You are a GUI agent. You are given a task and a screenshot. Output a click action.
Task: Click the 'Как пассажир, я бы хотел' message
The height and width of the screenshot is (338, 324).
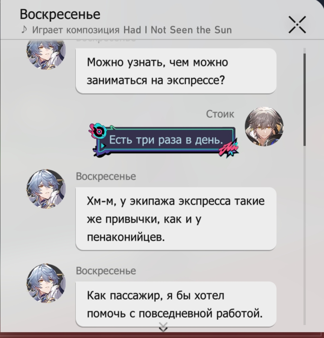tap(176, 304)
